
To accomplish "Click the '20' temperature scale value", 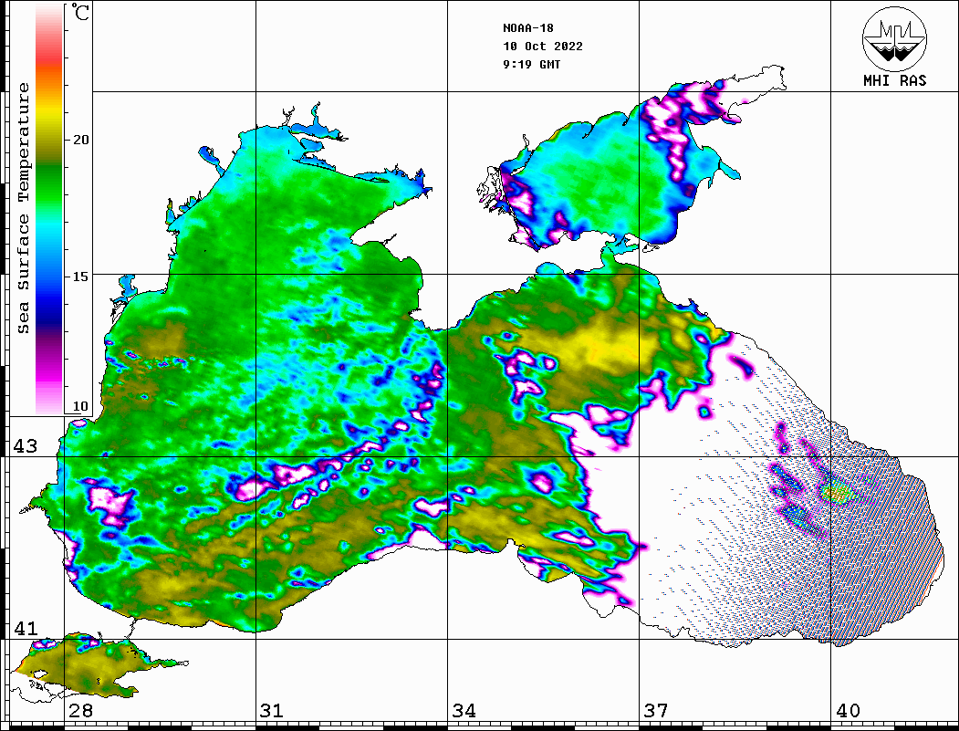I will [x=80, y=140].
